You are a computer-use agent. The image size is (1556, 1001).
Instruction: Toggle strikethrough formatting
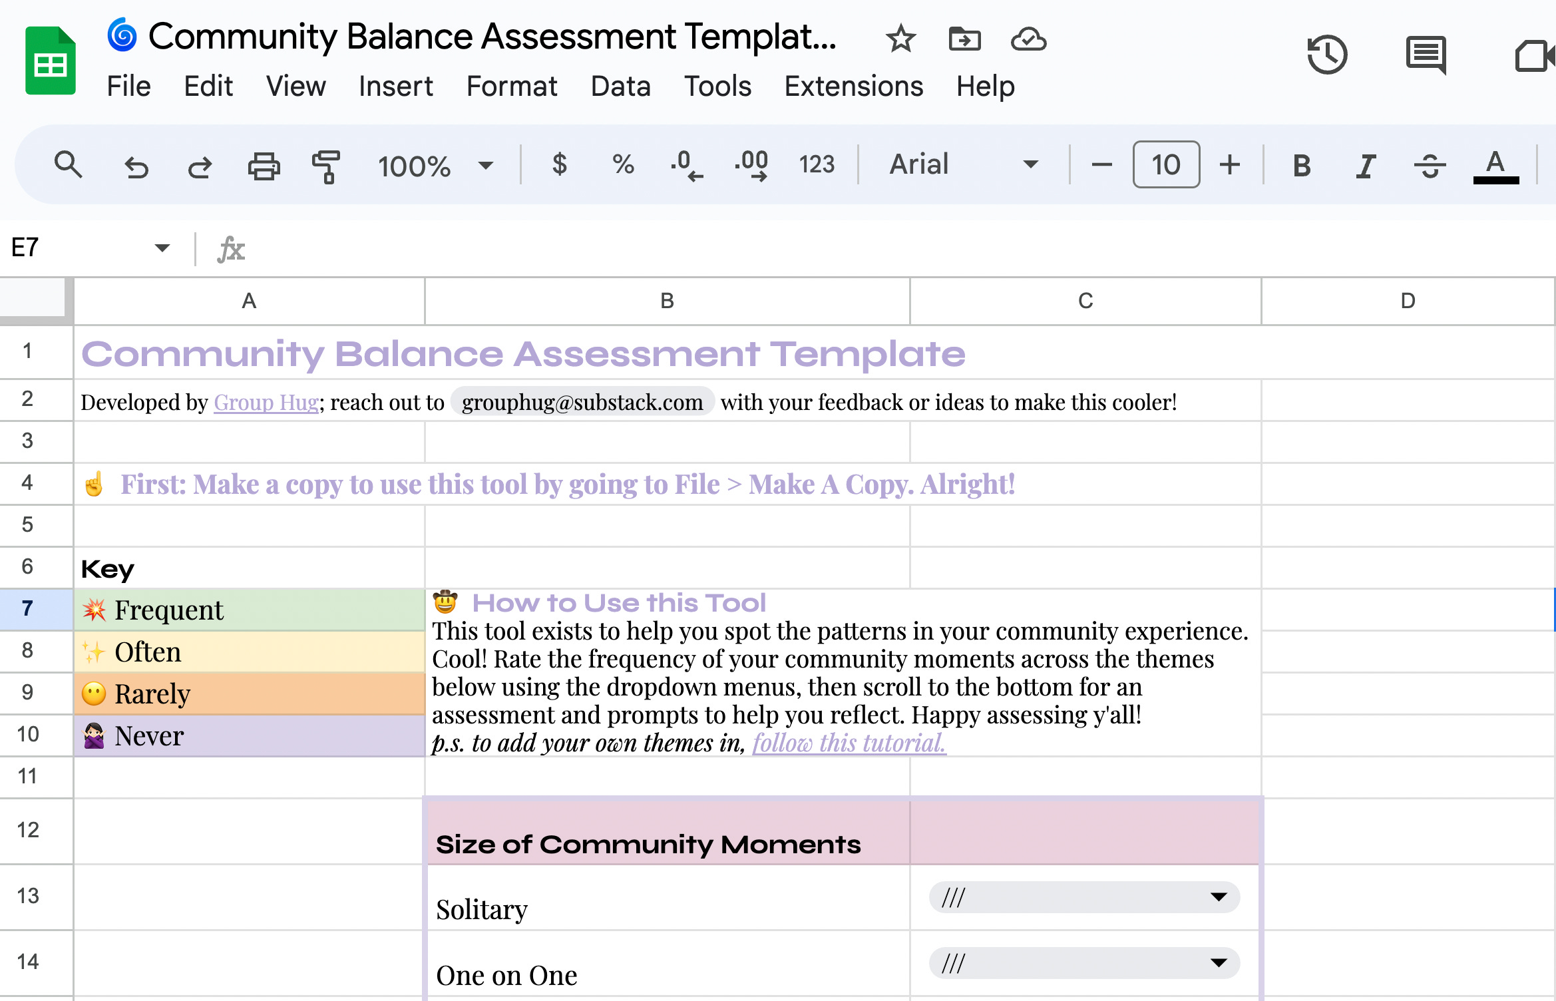coord(1430,166)
